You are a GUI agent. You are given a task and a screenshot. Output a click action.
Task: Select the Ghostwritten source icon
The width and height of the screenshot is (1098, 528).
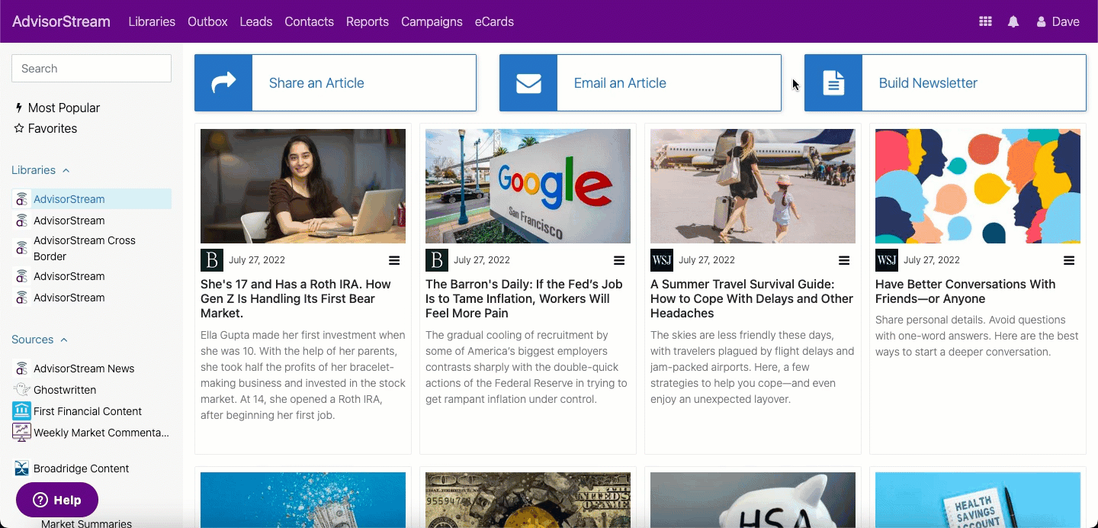21,390
